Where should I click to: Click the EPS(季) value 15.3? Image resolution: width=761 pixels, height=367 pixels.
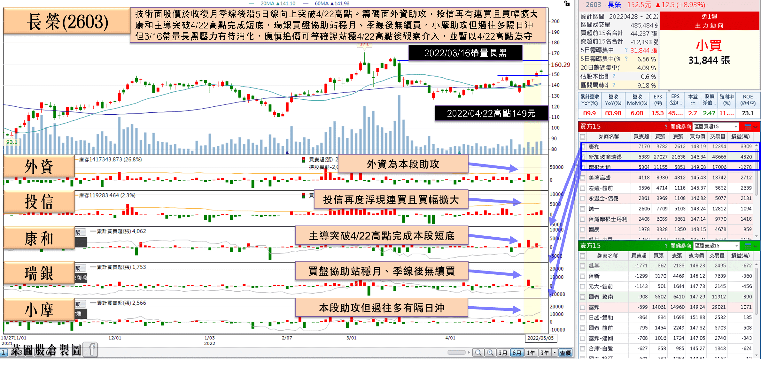(657, 113)
